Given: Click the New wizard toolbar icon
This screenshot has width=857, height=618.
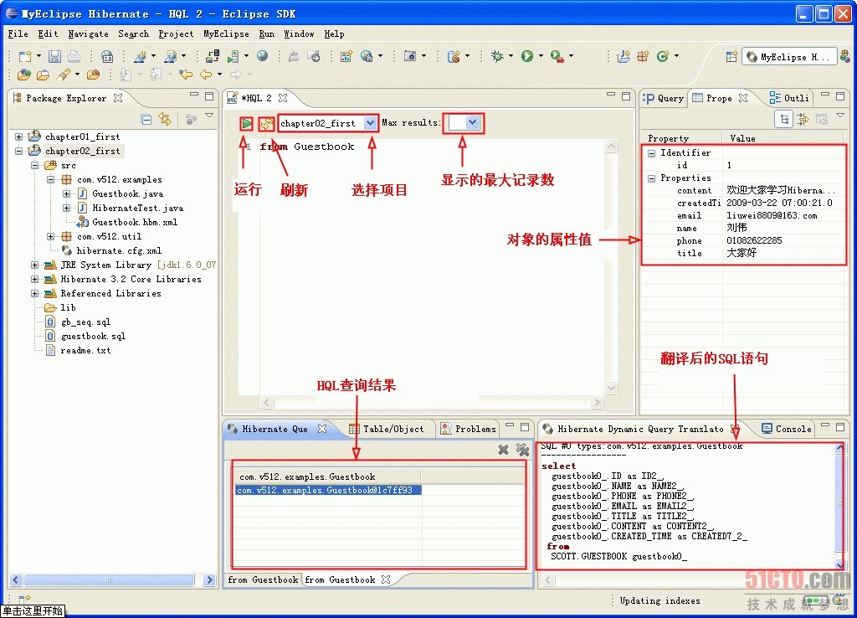Looking at the screenshot, I should coord(24,56).
